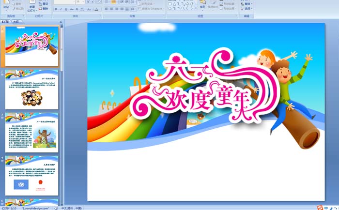Open the Quick Styles (快速样式) gallery
The image size is (339, 210).
[213, 6]
